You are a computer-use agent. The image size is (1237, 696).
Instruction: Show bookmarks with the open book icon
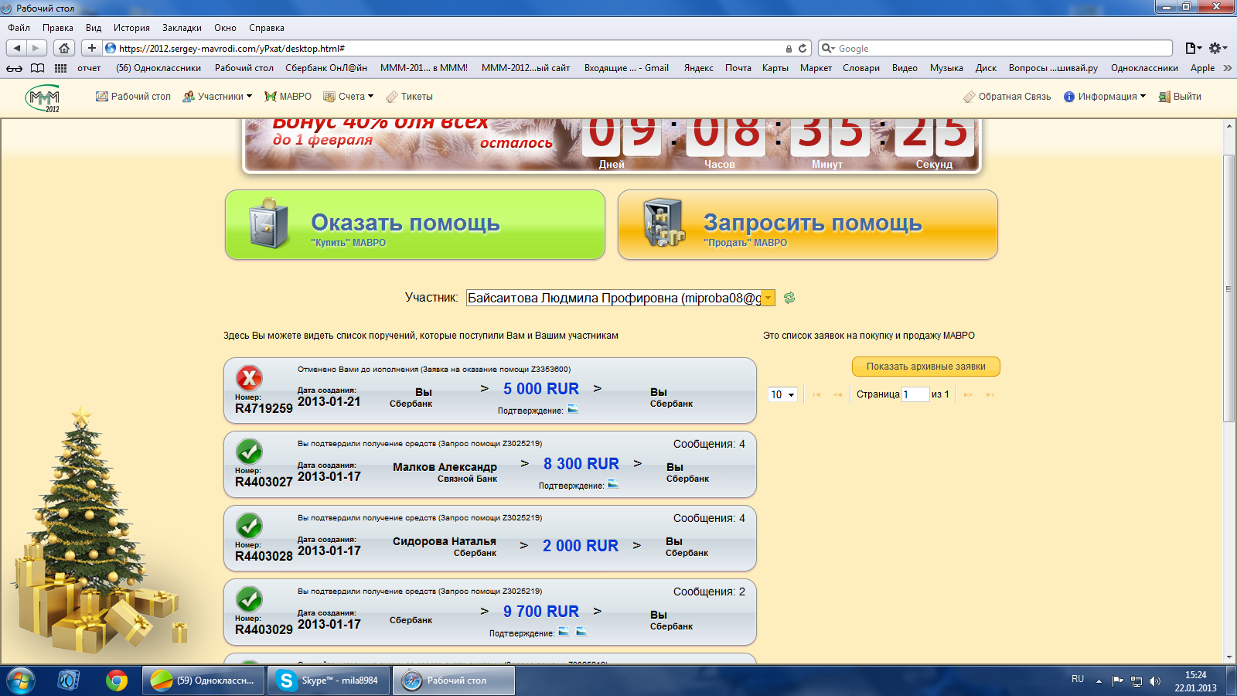point(37,68)
